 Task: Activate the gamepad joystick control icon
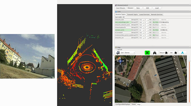(155, 53)
